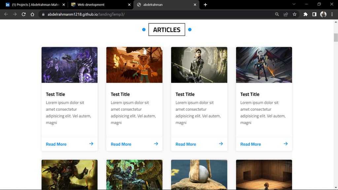The width and height of the screenshot is (338, 190).
Task: Switch to the Web development tab
Action: (100, 5)
